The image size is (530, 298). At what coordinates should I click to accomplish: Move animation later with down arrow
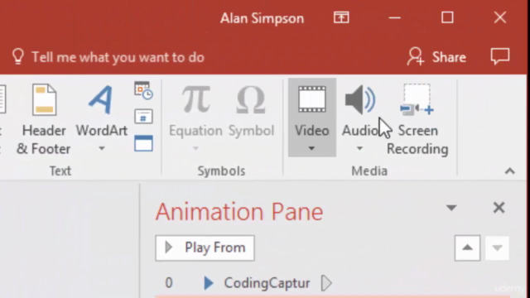tap(497, 248)
